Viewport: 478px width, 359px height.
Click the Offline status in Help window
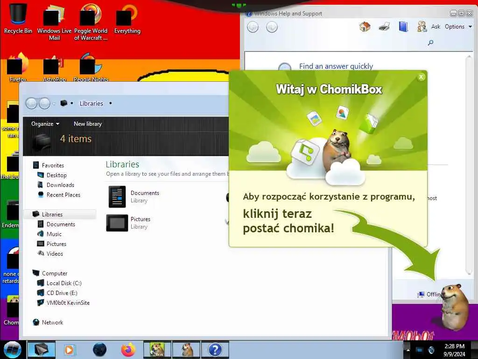429,294
